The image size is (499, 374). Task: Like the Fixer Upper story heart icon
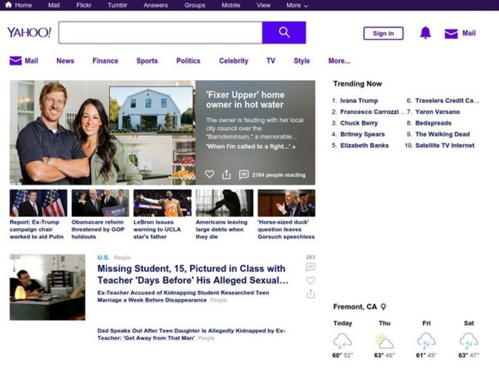click(x=210, y=175)
